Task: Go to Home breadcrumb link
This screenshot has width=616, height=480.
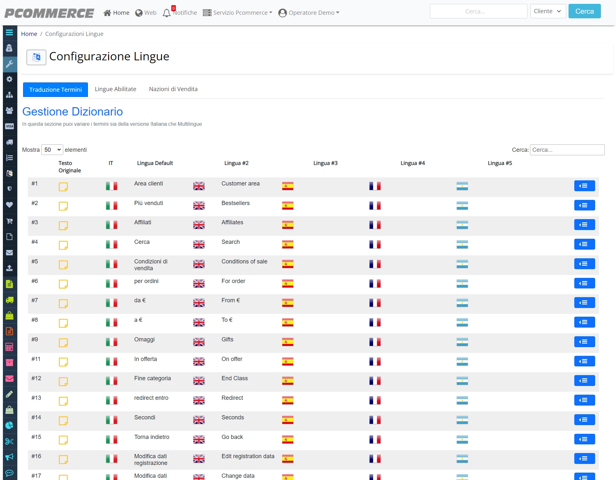Action: point(29,34)
